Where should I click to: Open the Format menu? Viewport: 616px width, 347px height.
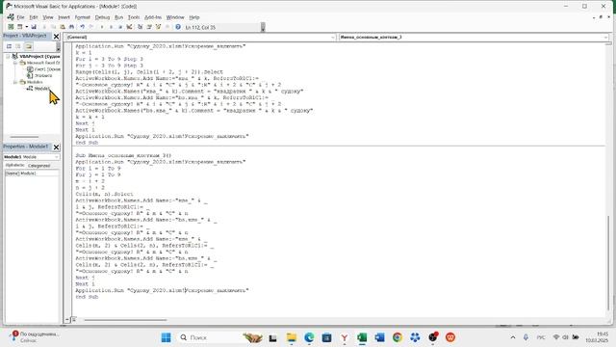click(83, 17)
